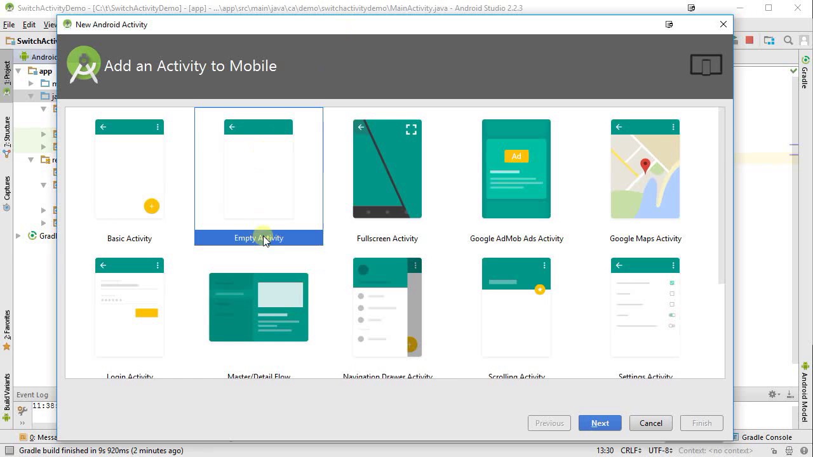
Task: Click the greyed-out Finish button
Action: coord(702,423)
